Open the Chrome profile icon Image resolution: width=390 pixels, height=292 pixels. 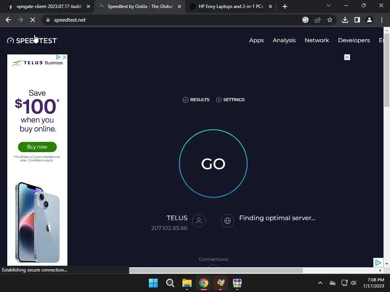tap(369, 20)
